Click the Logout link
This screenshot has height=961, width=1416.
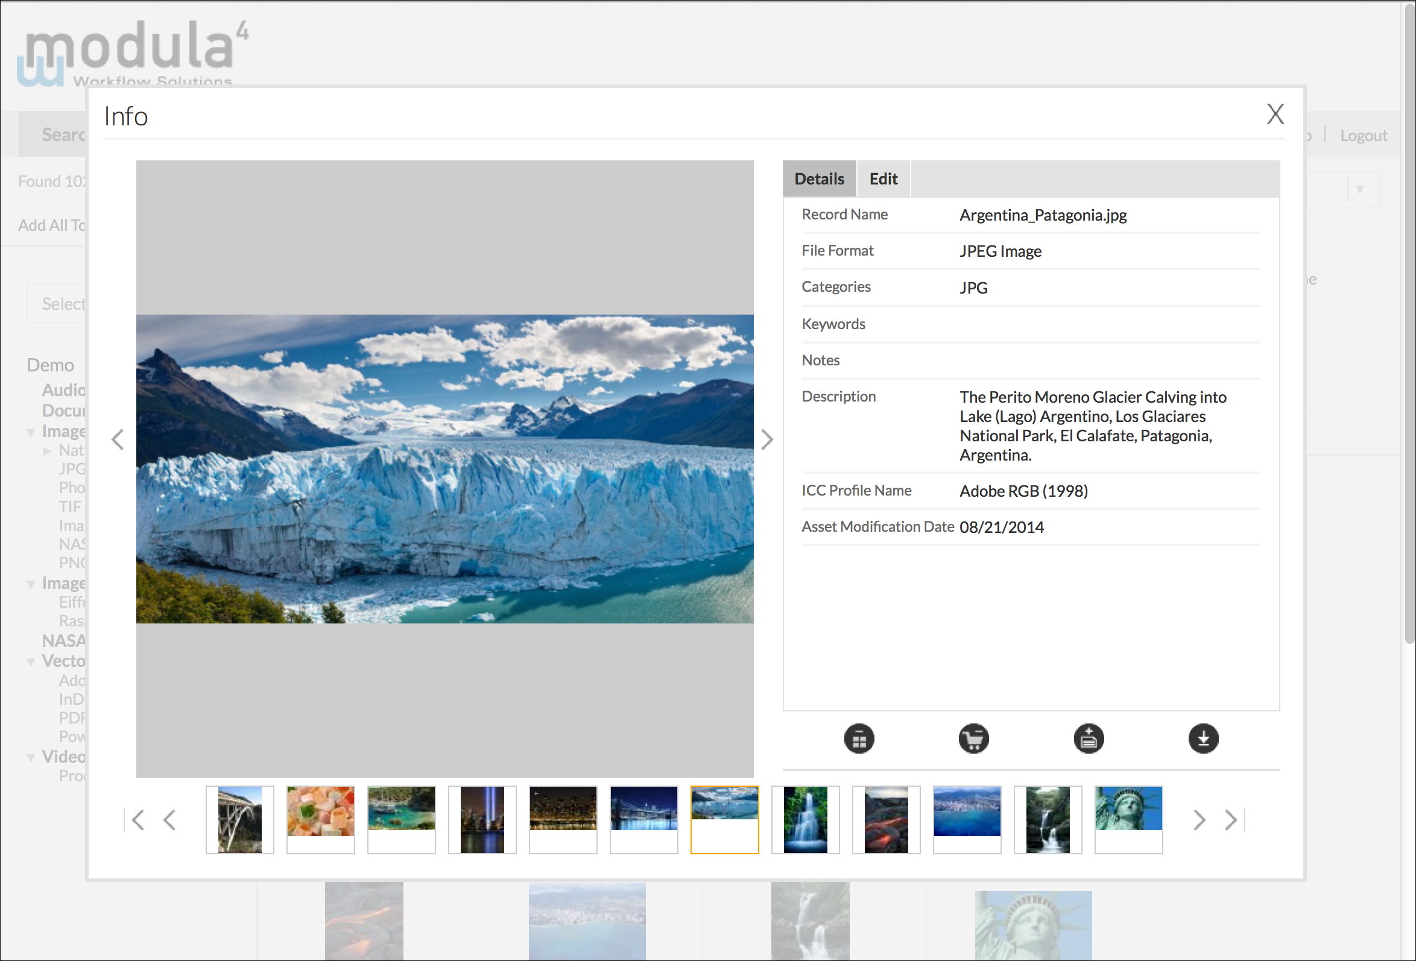coord(1363,135)
